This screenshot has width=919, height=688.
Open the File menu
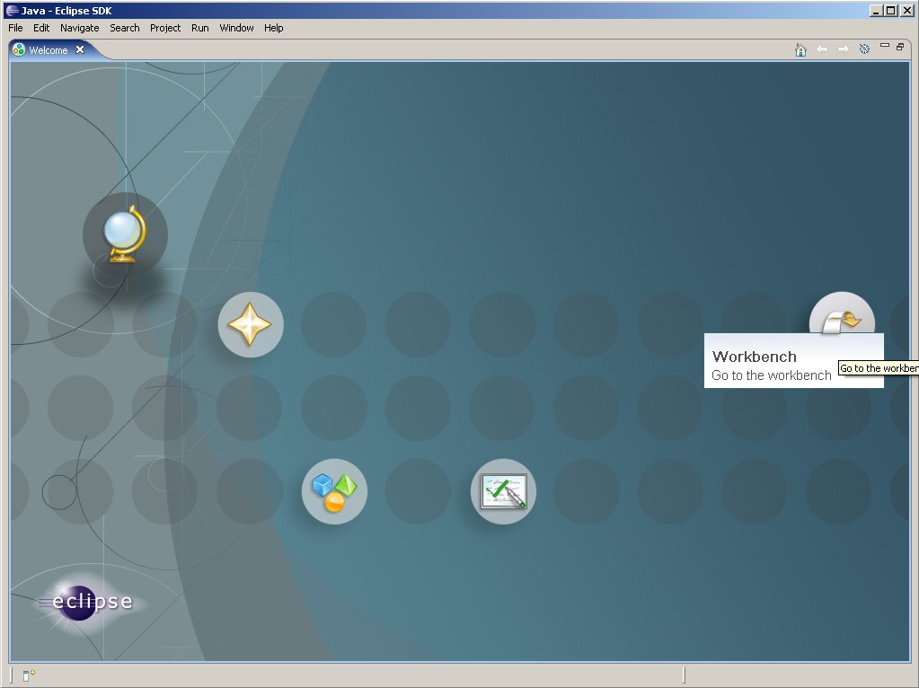point(15,28)
